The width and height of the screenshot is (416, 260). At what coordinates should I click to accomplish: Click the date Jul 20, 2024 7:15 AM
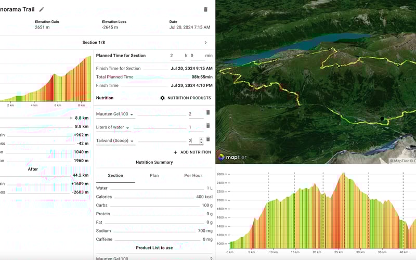(190, 28)
